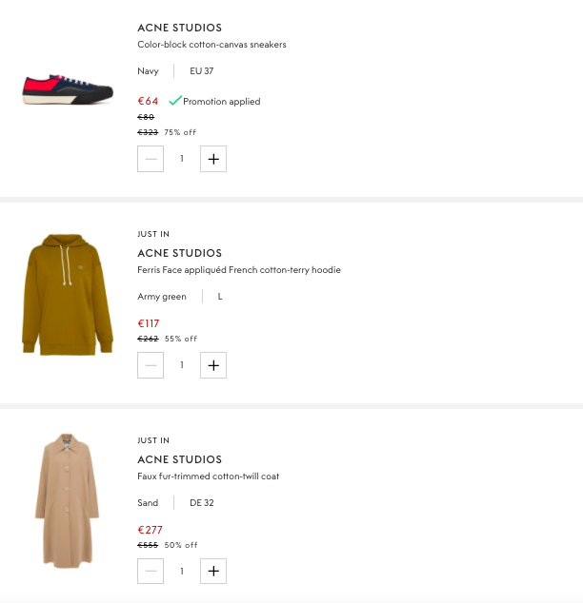Open Acne Studios brand link above hoodie
This screenshot has height=603, width=583.
tap(179, 253)
